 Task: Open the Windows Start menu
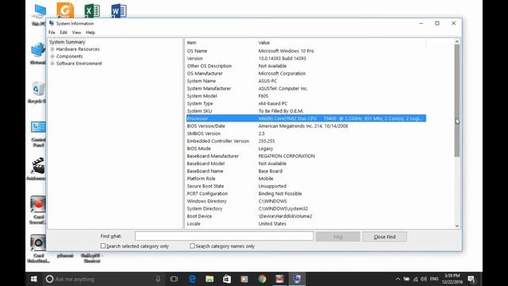(33, 279)
